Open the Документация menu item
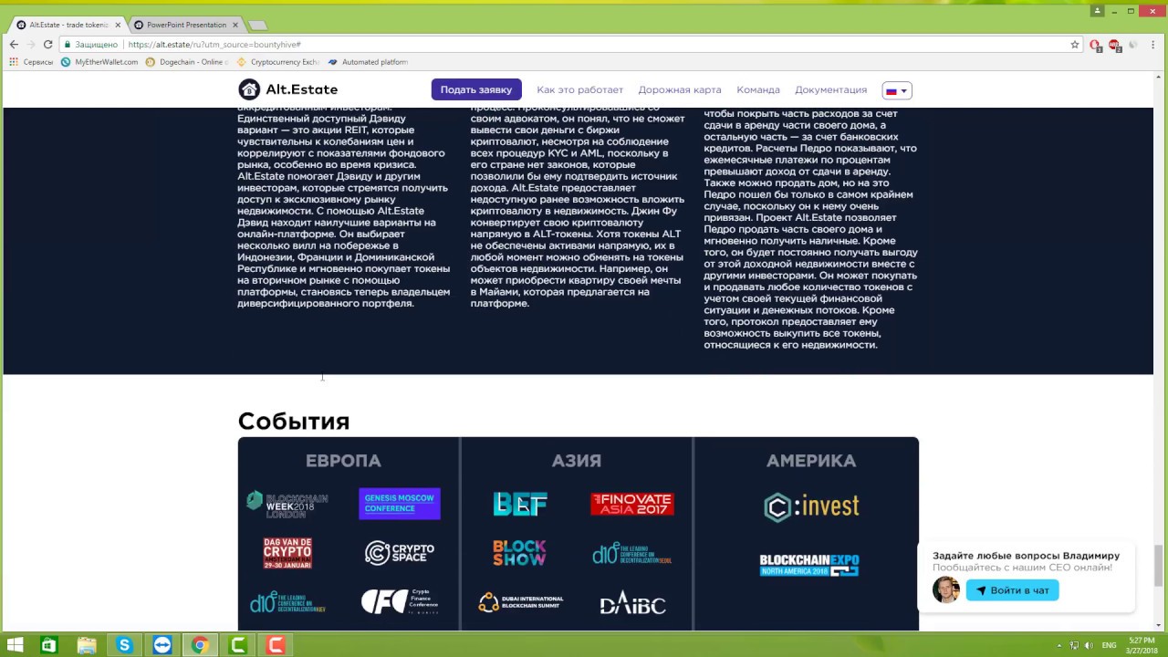 (x=830, y=89)
